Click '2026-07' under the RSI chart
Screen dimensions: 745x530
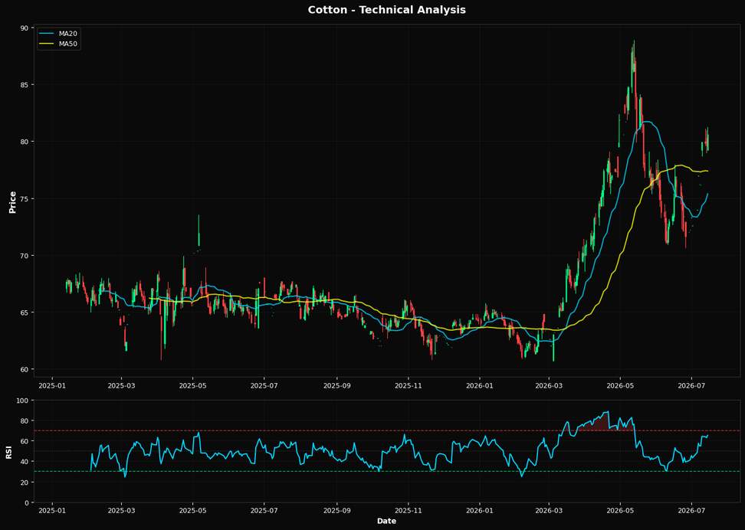coord(691,511)
